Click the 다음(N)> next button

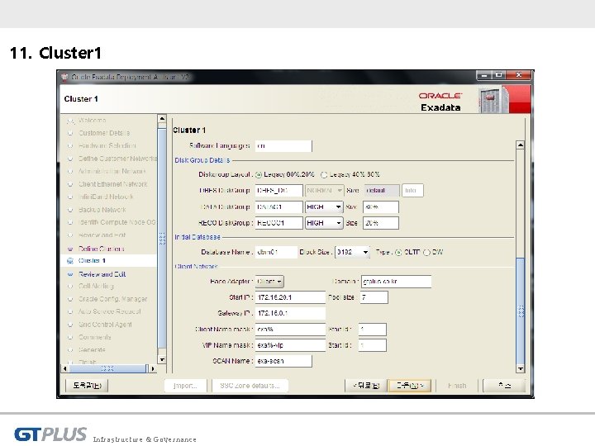point(409,386)
